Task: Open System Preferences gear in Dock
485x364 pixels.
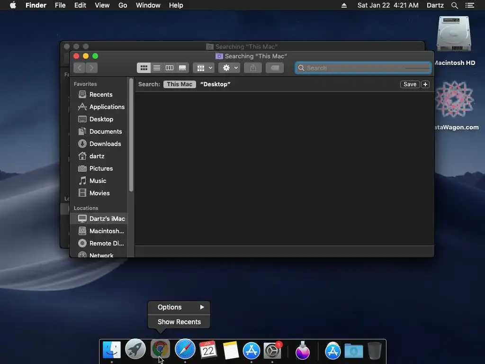Action: tap(272, 351)
